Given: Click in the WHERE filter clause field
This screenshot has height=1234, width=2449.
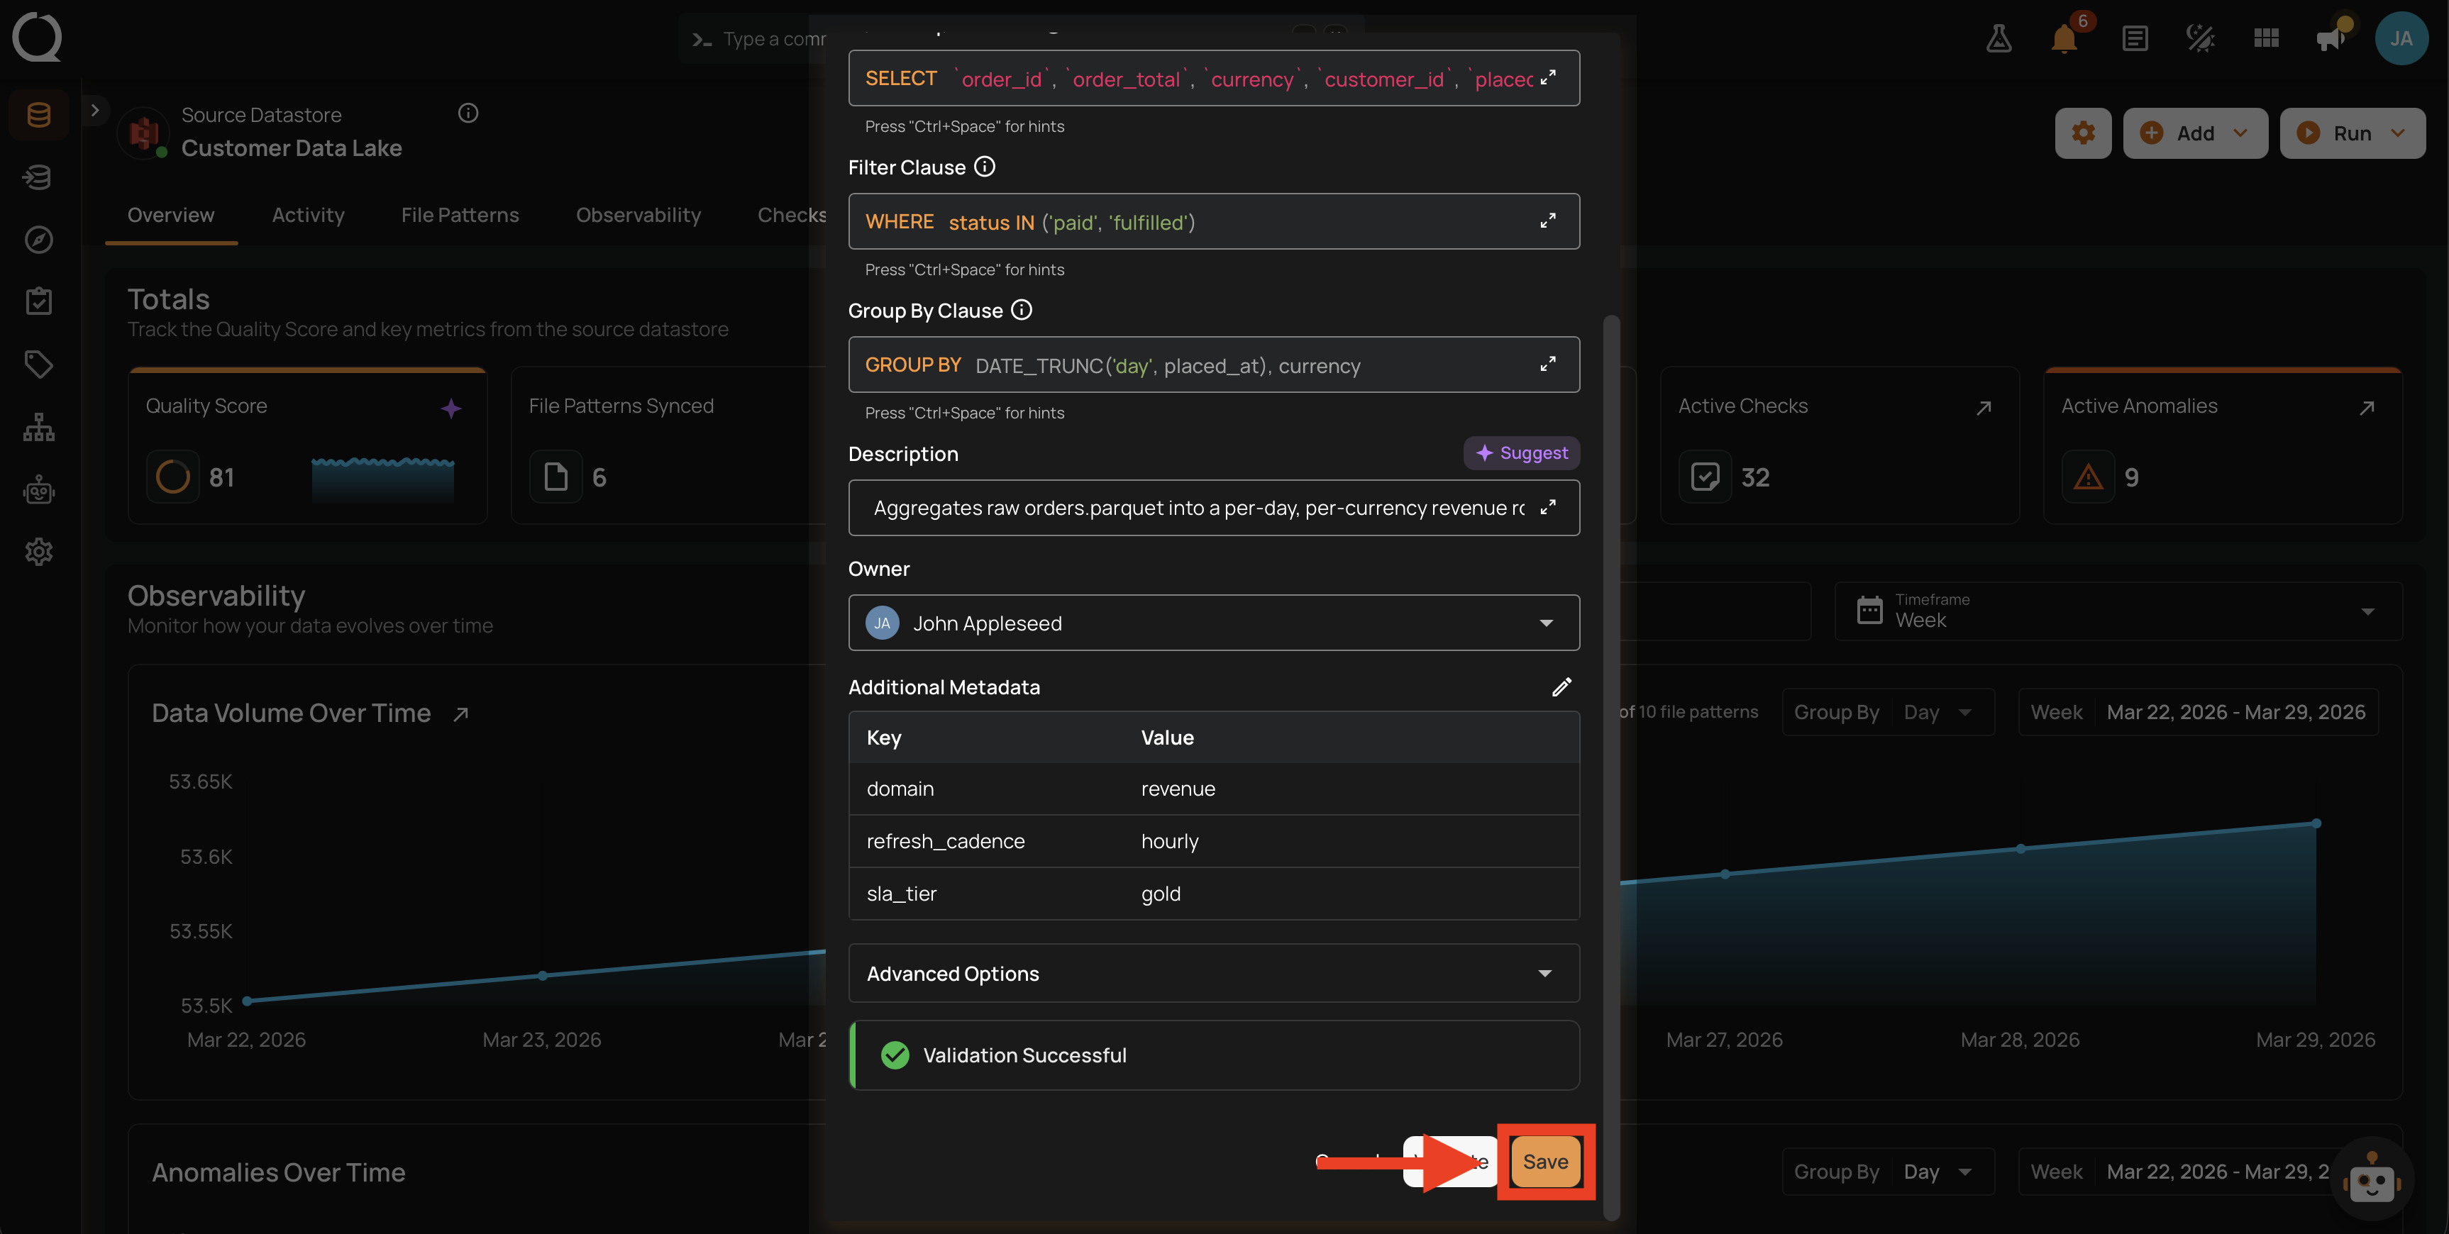Looking at the screenshot, I should [x=1214, y=221].
